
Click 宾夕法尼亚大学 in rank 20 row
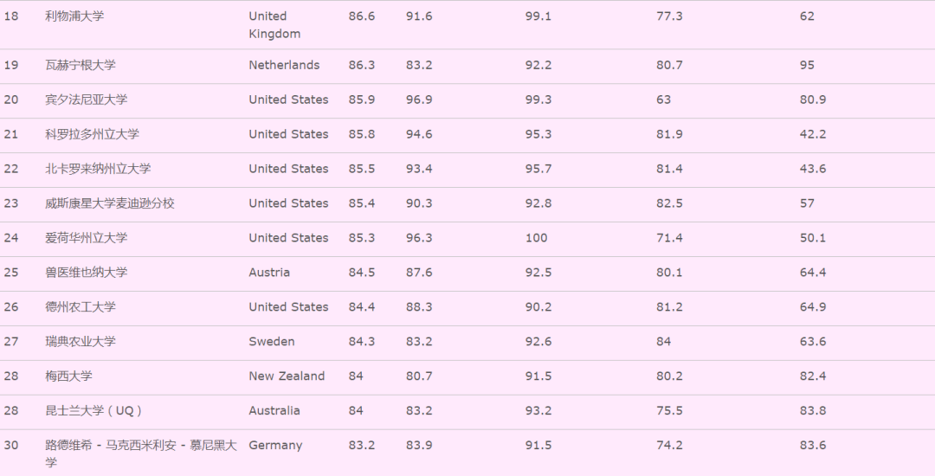[x=86, y=100]
